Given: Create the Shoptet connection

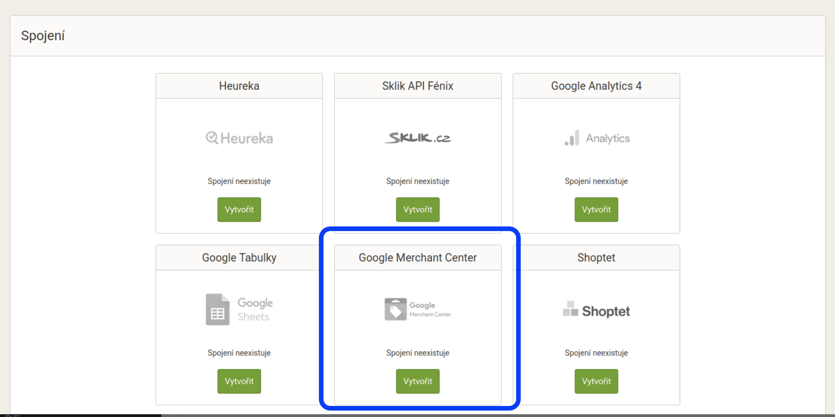Looking at the screenshot, I should pos(596,381).
